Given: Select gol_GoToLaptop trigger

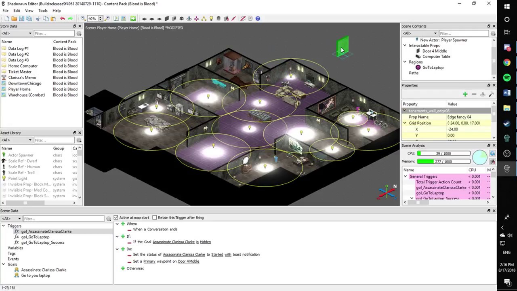Looking at the screenshot, I should click(35, 237).
